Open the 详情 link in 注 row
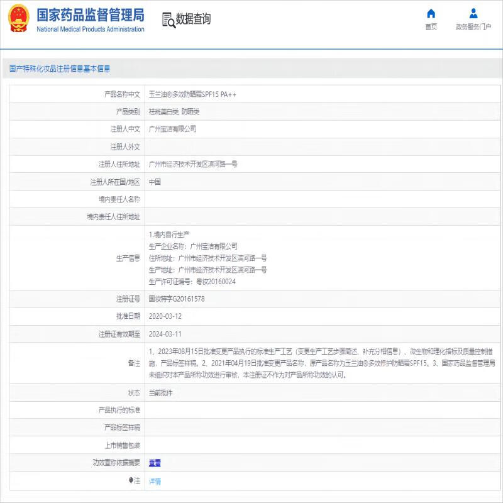 (x=155, y=481)
